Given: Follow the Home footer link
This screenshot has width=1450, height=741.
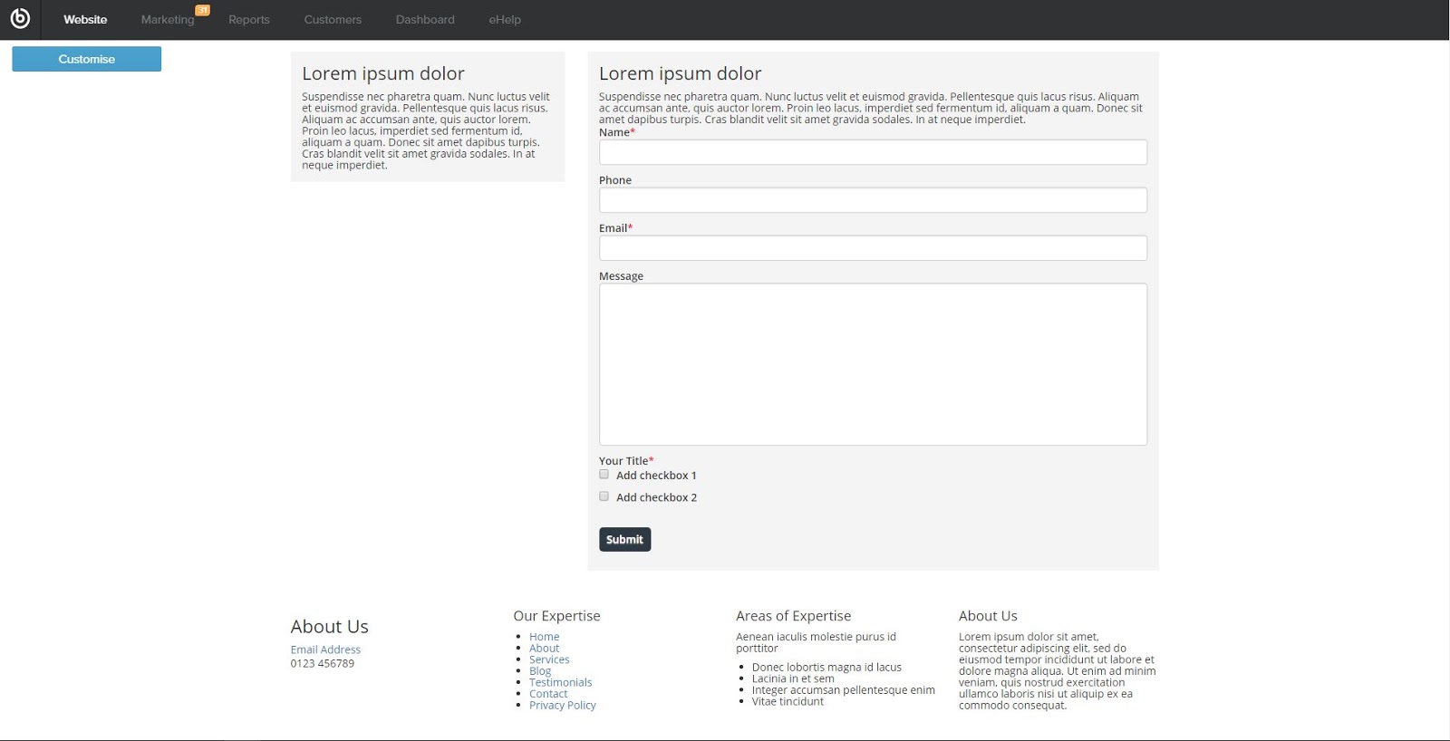Looking at the screenshot, I should 544,637.
